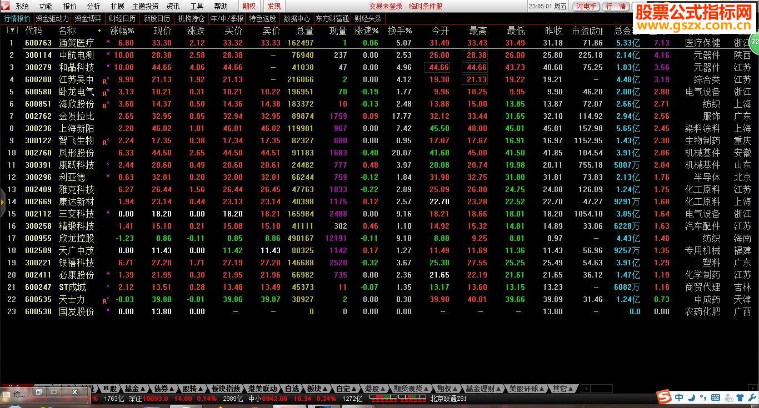Toggle the punctuation mode icon
This screenshot has width=759, height=408.
point(702,398)
